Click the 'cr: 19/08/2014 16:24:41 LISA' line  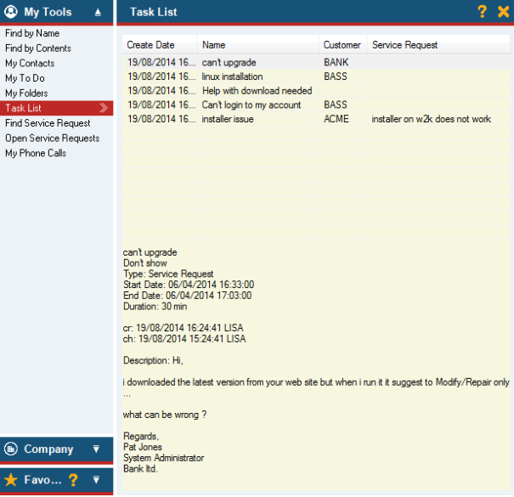[x=184, y=327]
